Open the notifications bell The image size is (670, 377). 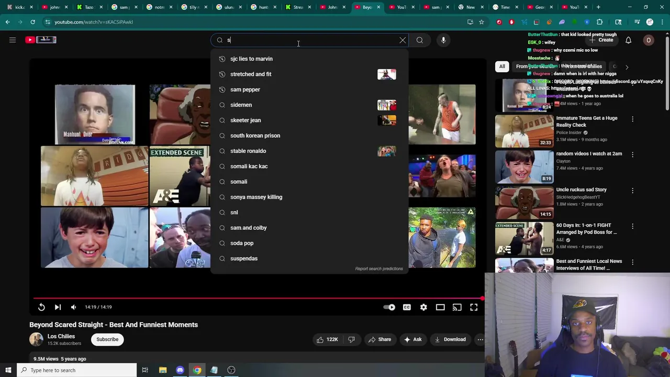[x=628, y=40]
